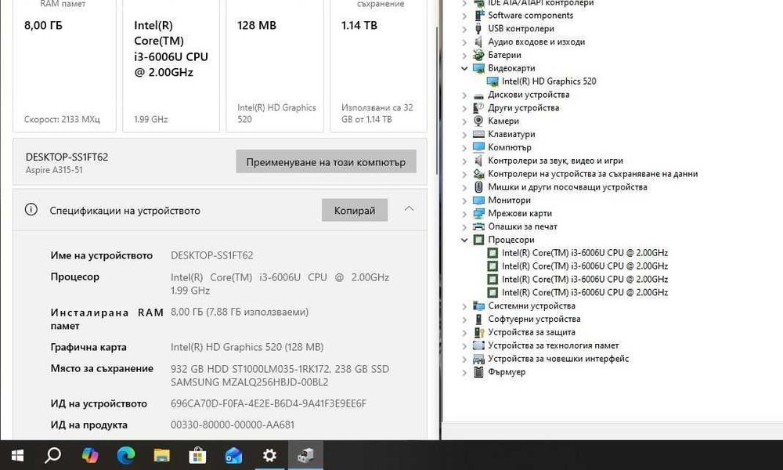
Task: Switch to the Settings app in taskbar
Action: (269, 455)
